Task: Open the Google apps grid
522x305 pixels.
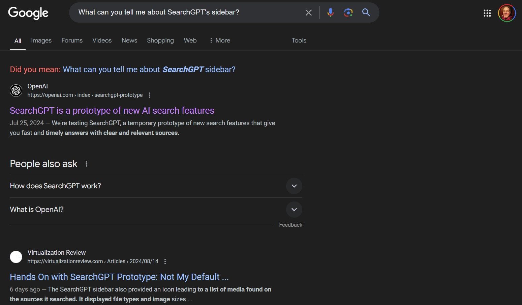Action: pos(487,13)
